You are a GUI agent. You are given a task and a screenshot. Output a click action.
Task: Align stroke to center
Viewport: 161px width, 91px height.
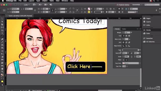pyautogui.click(x=124, y=46)
